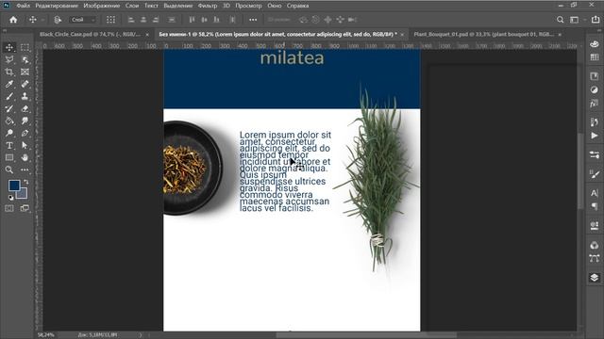Align bottom edges
This screenshot has height=339, width=604.
[216, 20]
